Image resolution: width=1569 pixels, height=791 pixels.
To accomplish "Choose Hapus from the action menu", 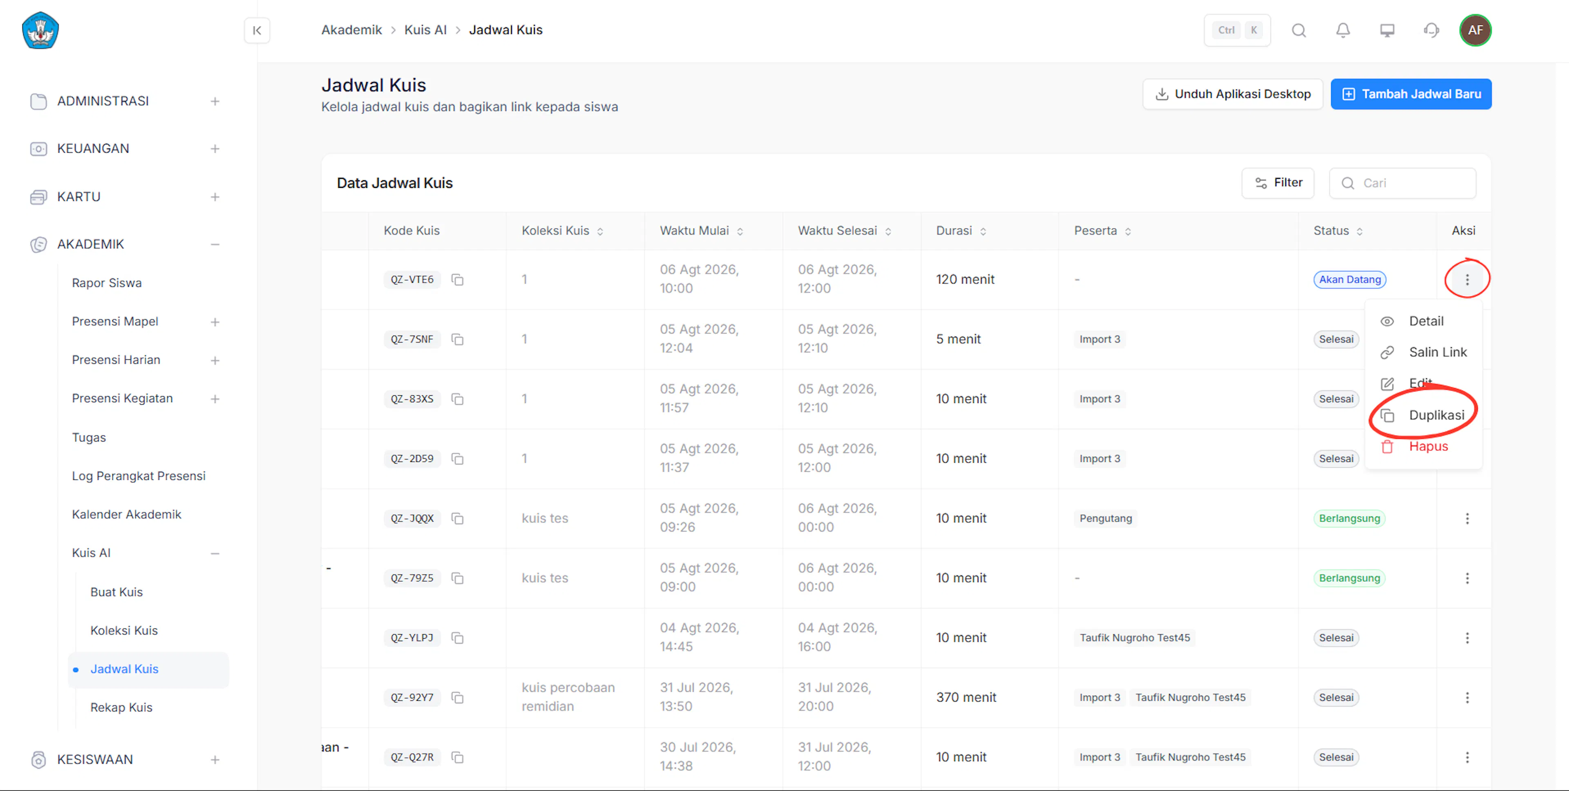I will tap(1424, 446).
